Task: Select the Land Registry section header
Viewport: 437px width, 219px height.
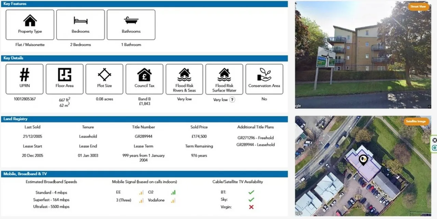Action: point(144,119)
